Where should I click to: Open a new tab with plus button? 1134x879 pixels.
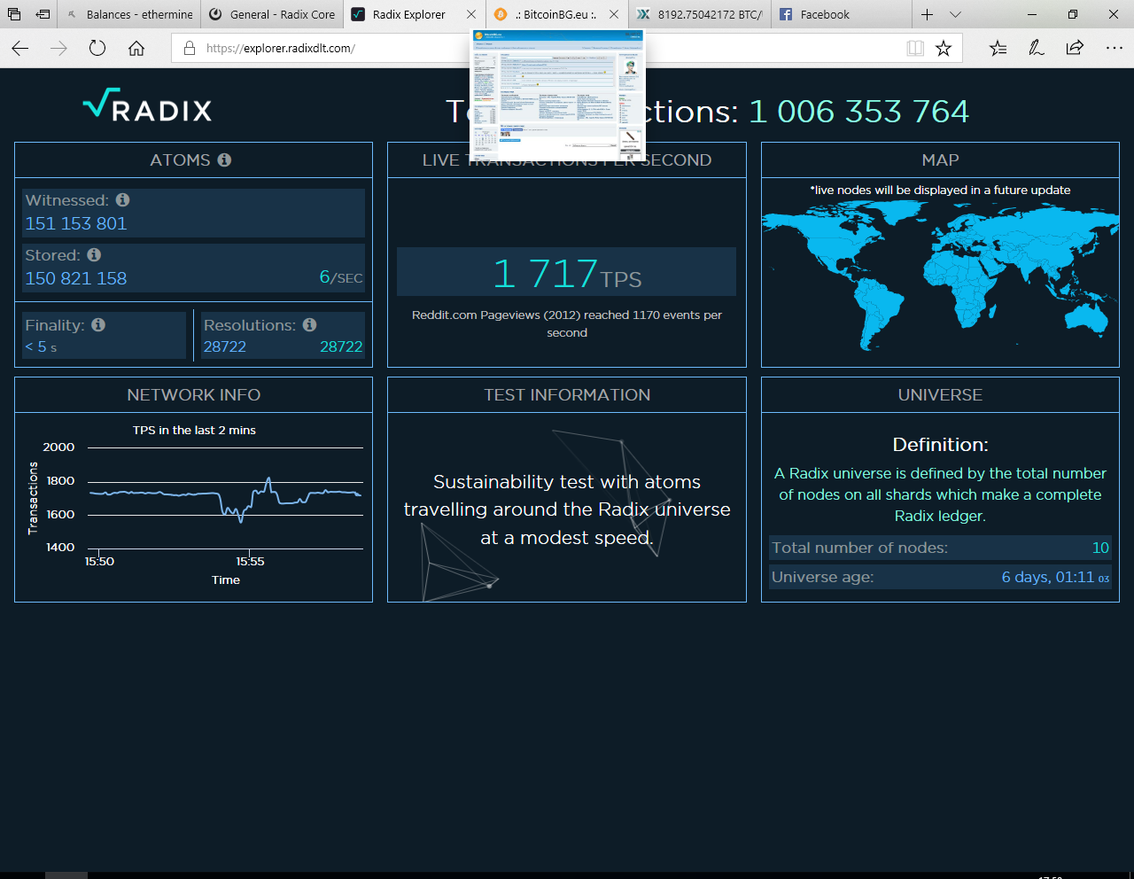(x=927, y=14)
